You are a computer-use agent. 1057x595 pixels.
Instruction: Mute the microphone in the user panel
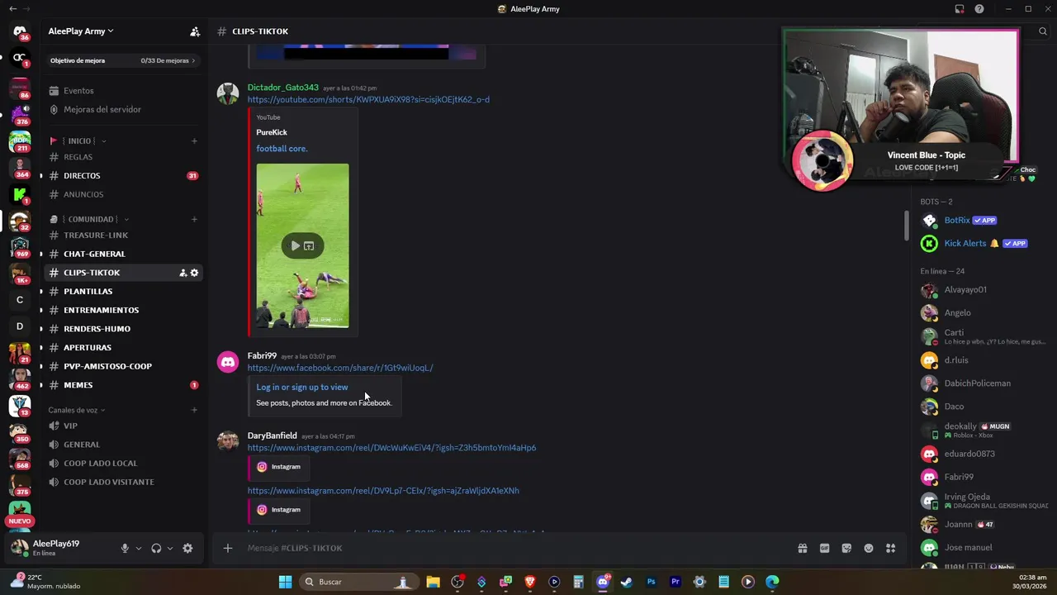[x=125, y=548]
